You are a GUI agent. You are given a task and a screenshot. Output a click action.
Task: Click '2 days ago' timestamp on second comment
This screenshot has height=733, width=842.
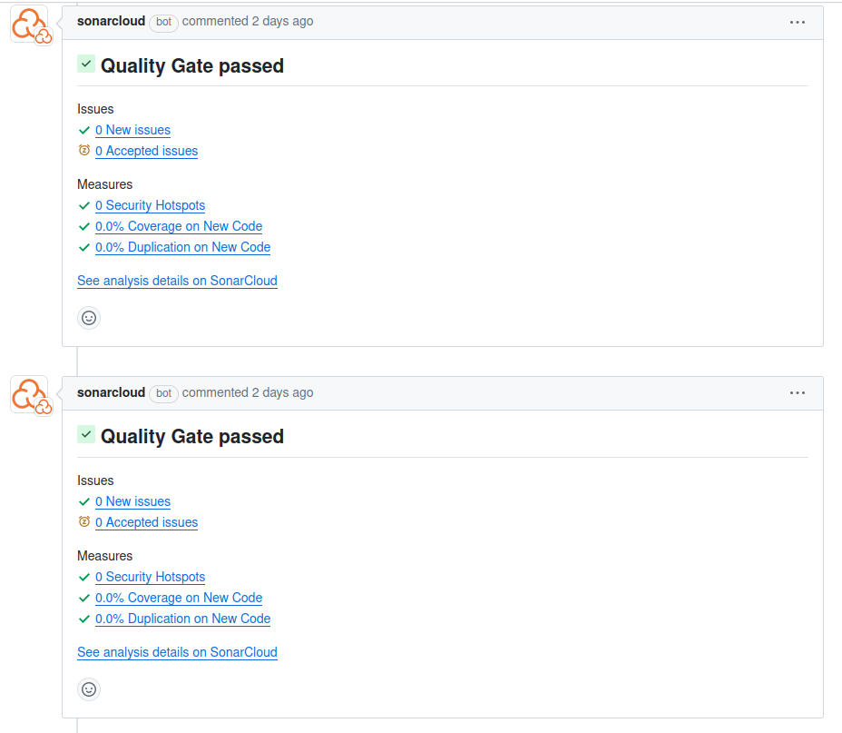pos(282,392)
